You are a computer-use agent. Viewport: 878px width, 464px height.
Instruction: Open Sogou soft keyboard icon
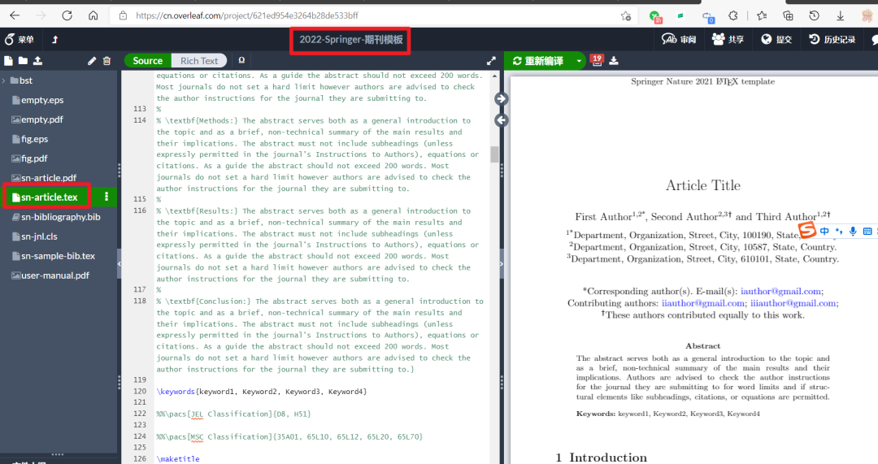(867, 231)
